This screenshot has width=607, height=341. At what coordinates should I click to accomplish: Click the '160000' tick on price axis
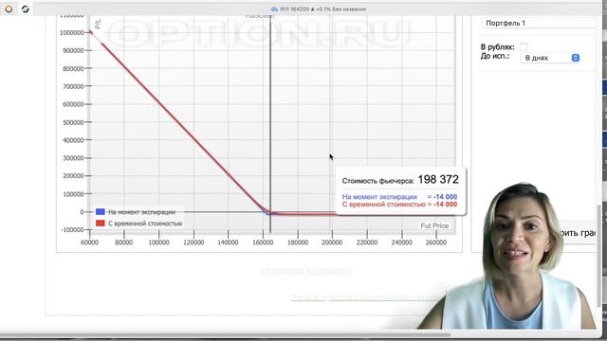tap(263, 242)
